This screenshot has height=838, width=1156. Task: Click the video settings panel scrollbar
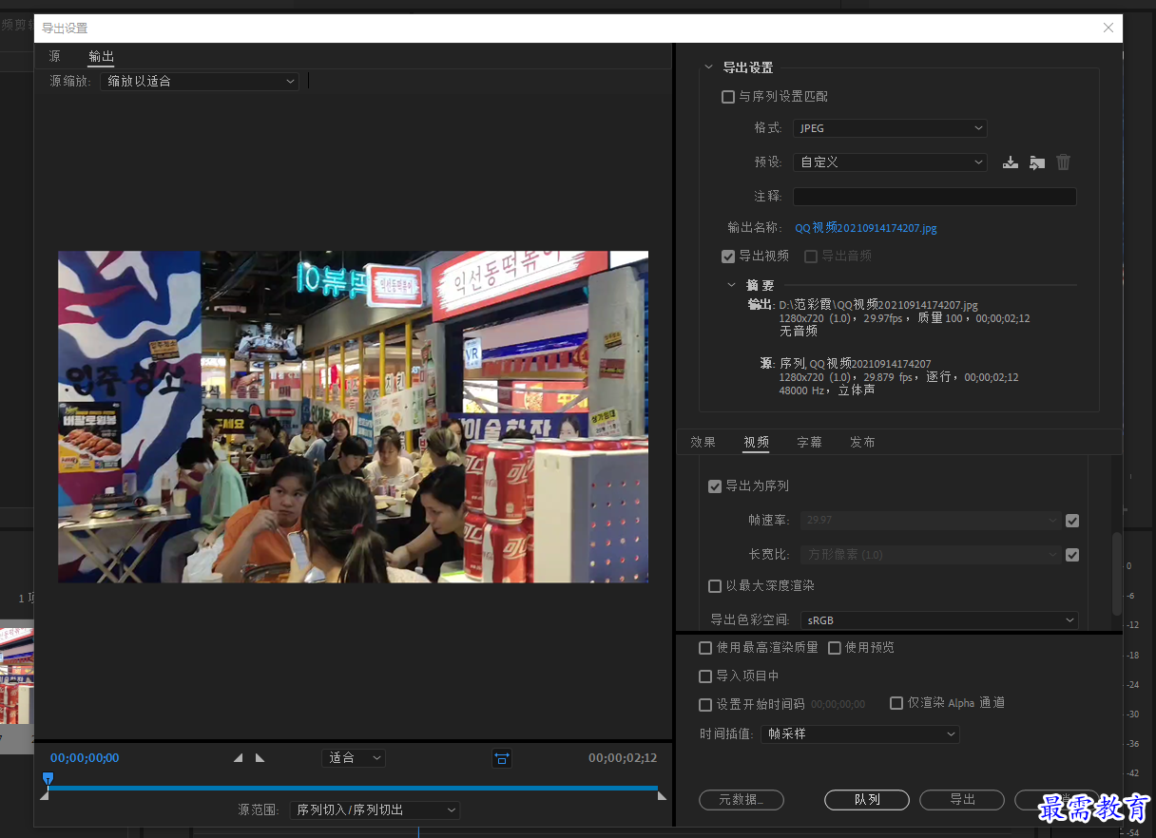(x=1117, y=574)
